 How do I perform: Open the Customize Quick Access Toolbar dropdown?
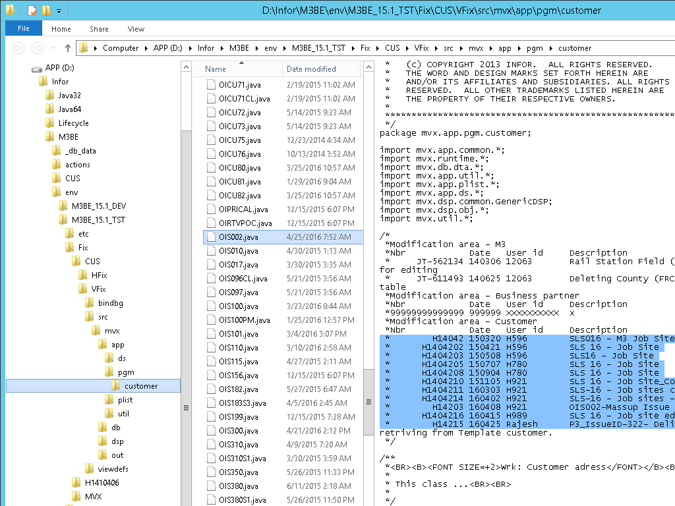59,11
